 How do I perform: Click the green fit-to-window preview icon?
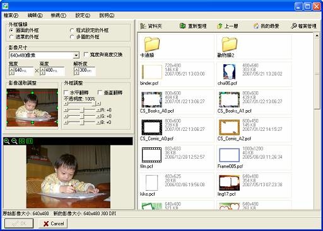pos(22,141)
